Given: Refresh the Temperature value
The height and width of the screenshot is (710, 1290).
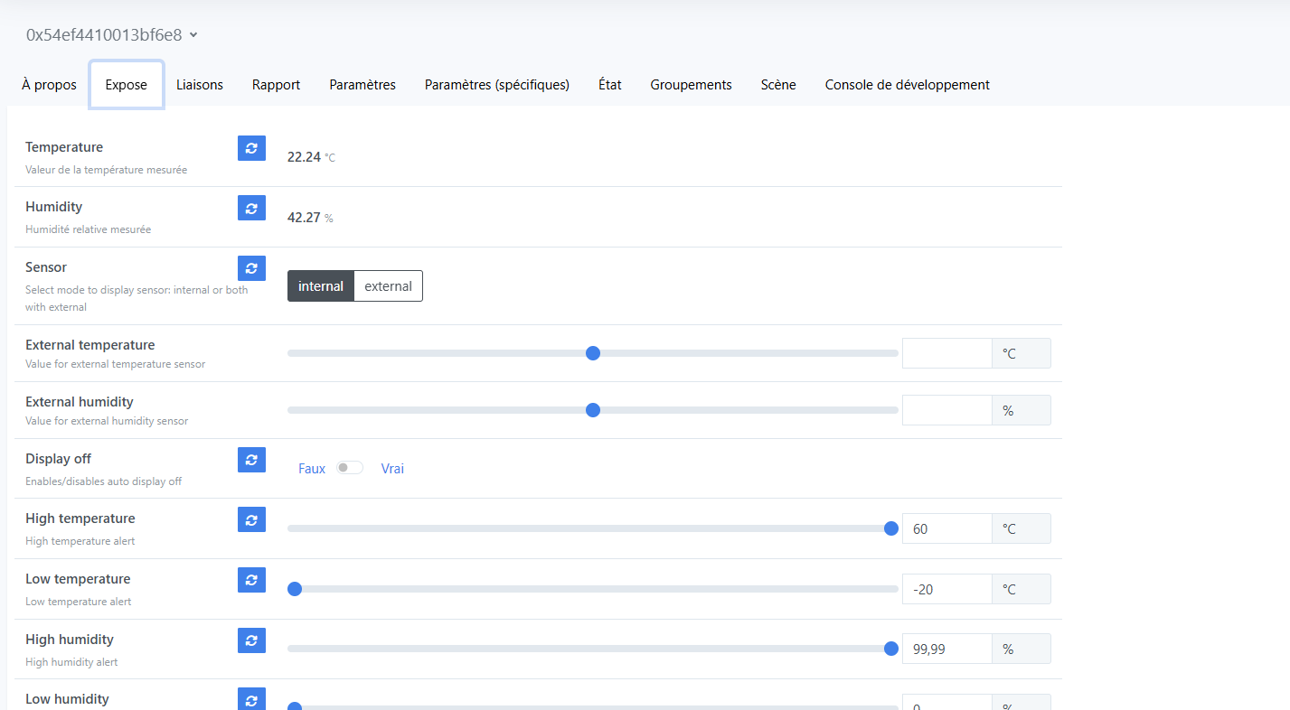Looking at the screenshot, I should click(251, 148).
